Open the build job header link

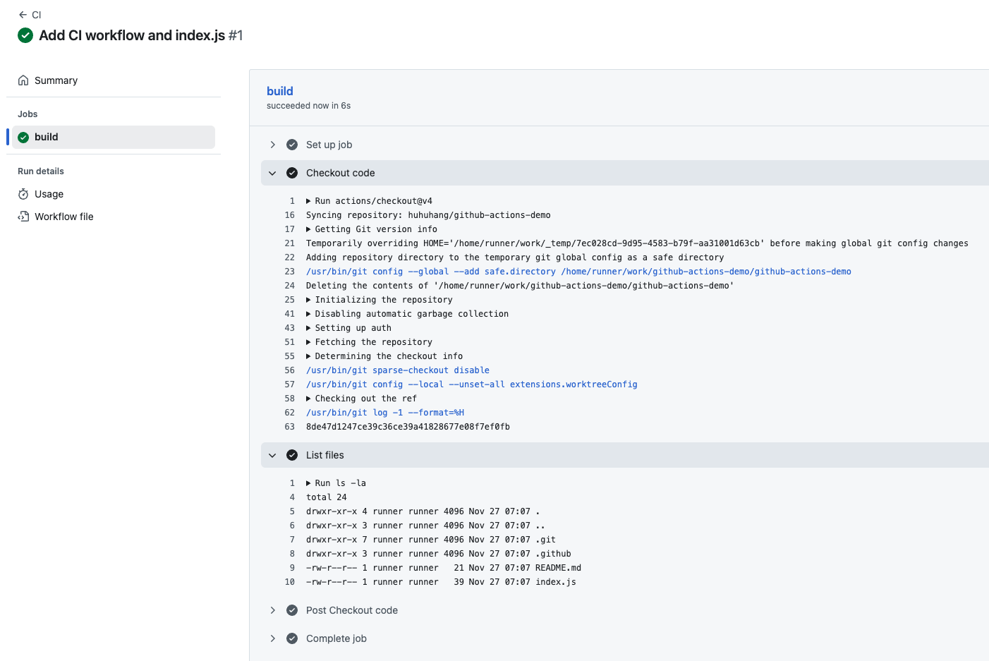click(279, 90)
